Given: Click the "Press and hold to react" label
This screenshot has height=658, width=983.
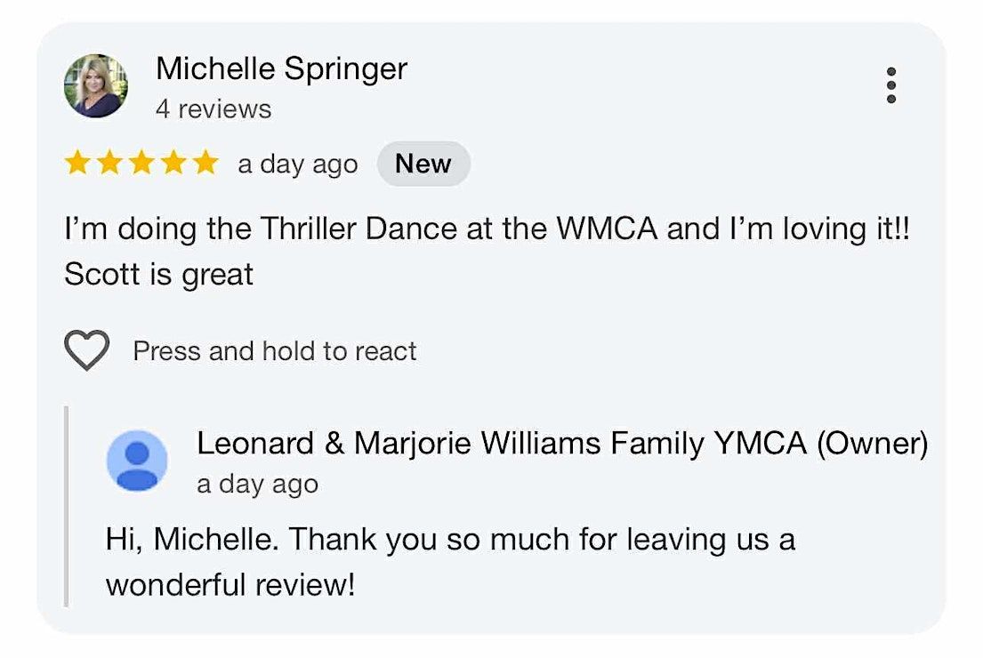Looking at the screenshot, I should click(x=275, y=351).
